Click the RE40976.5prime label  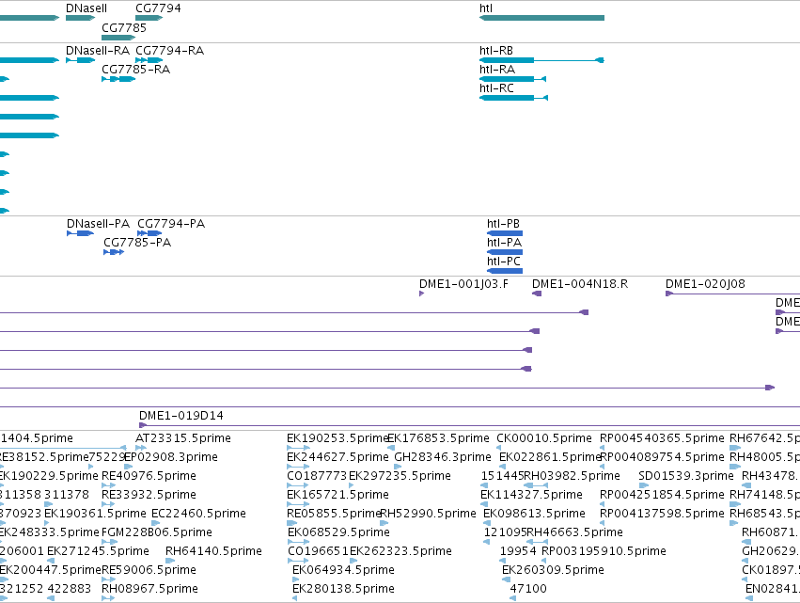pyautogui.click(x=149, y=476)
